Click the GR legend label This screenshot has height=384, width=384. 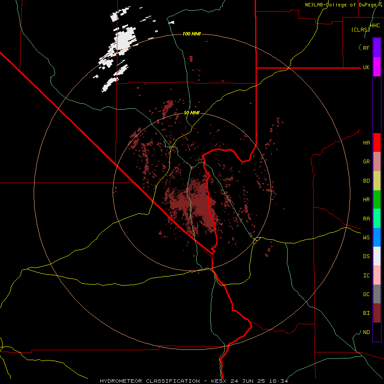(x=366, y=162)
